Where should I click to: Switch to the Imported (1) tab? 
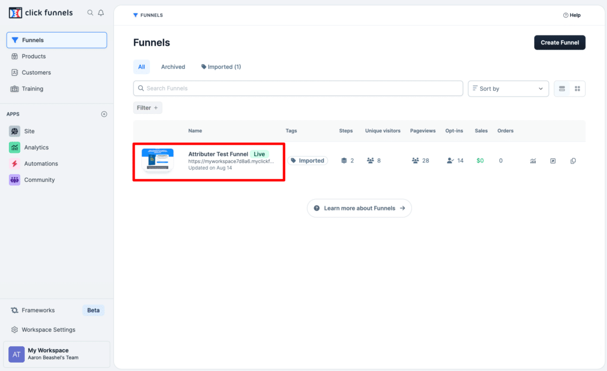point(221,67)
